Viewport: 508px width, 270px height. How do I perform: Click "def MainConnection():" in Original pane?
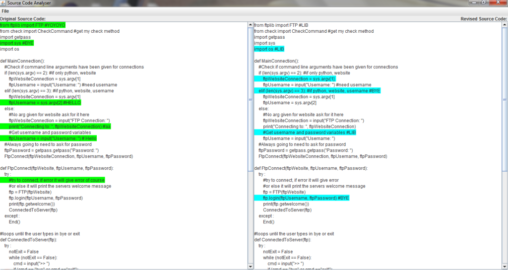pyautogui.click(x=22, y=61)
